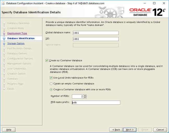
Task: Click the Cancel button
Action: [x=160, y=130]
